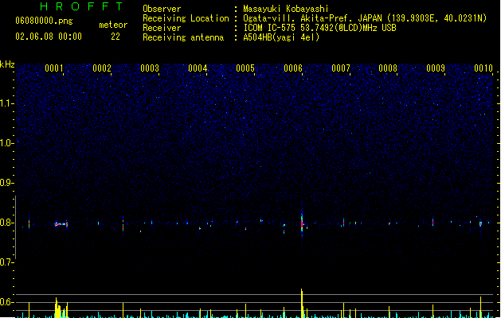Click the long echo trace near minute 0001
The image size is (501, 318).
click(61, 224)
